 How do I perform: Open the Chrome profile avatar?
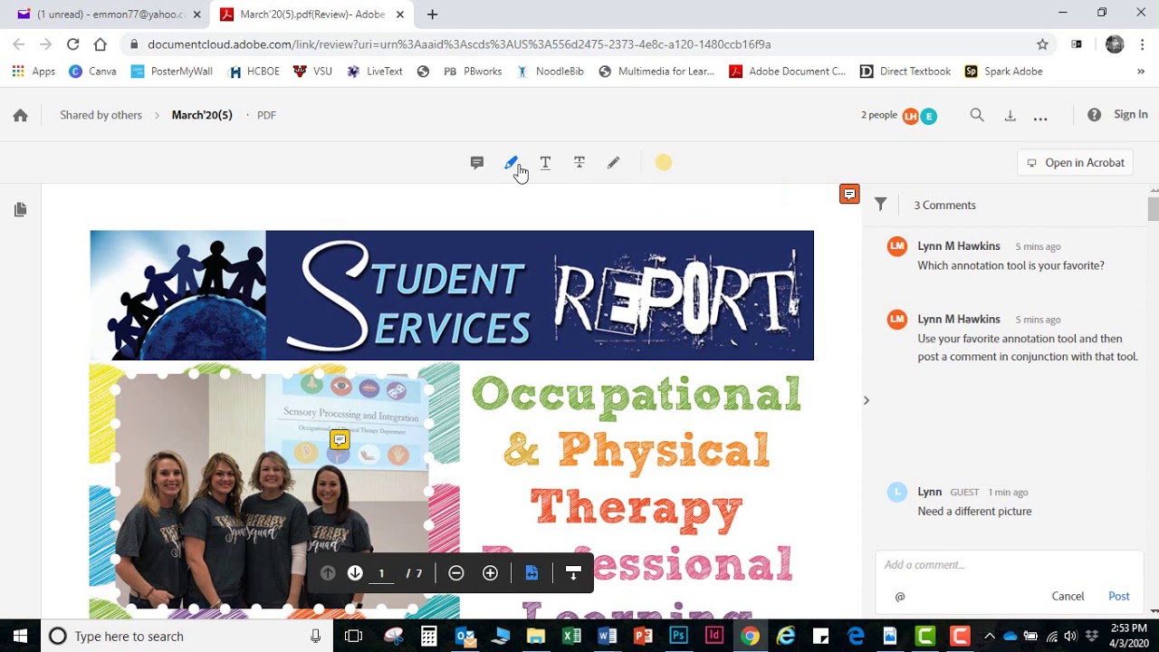coord(1115,44)
